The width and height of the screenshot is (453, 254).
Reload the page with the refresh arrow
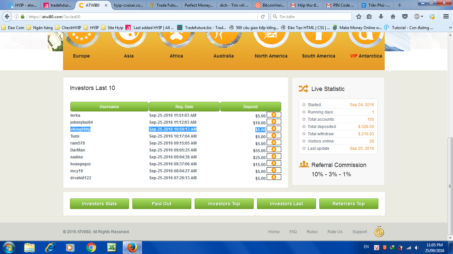coord(263,17)
